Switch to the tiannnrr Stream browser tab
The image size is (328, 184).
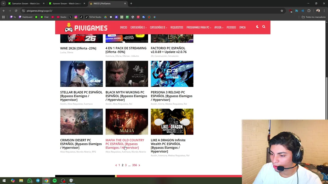coord(67,4)
